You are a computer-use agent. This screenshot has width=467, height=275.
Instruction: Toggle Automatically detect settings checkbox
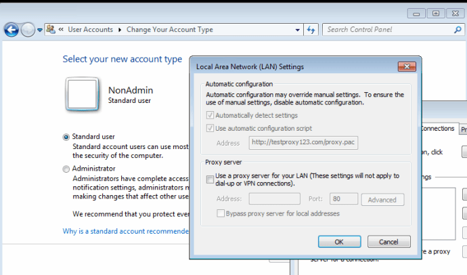pos(210,115)
